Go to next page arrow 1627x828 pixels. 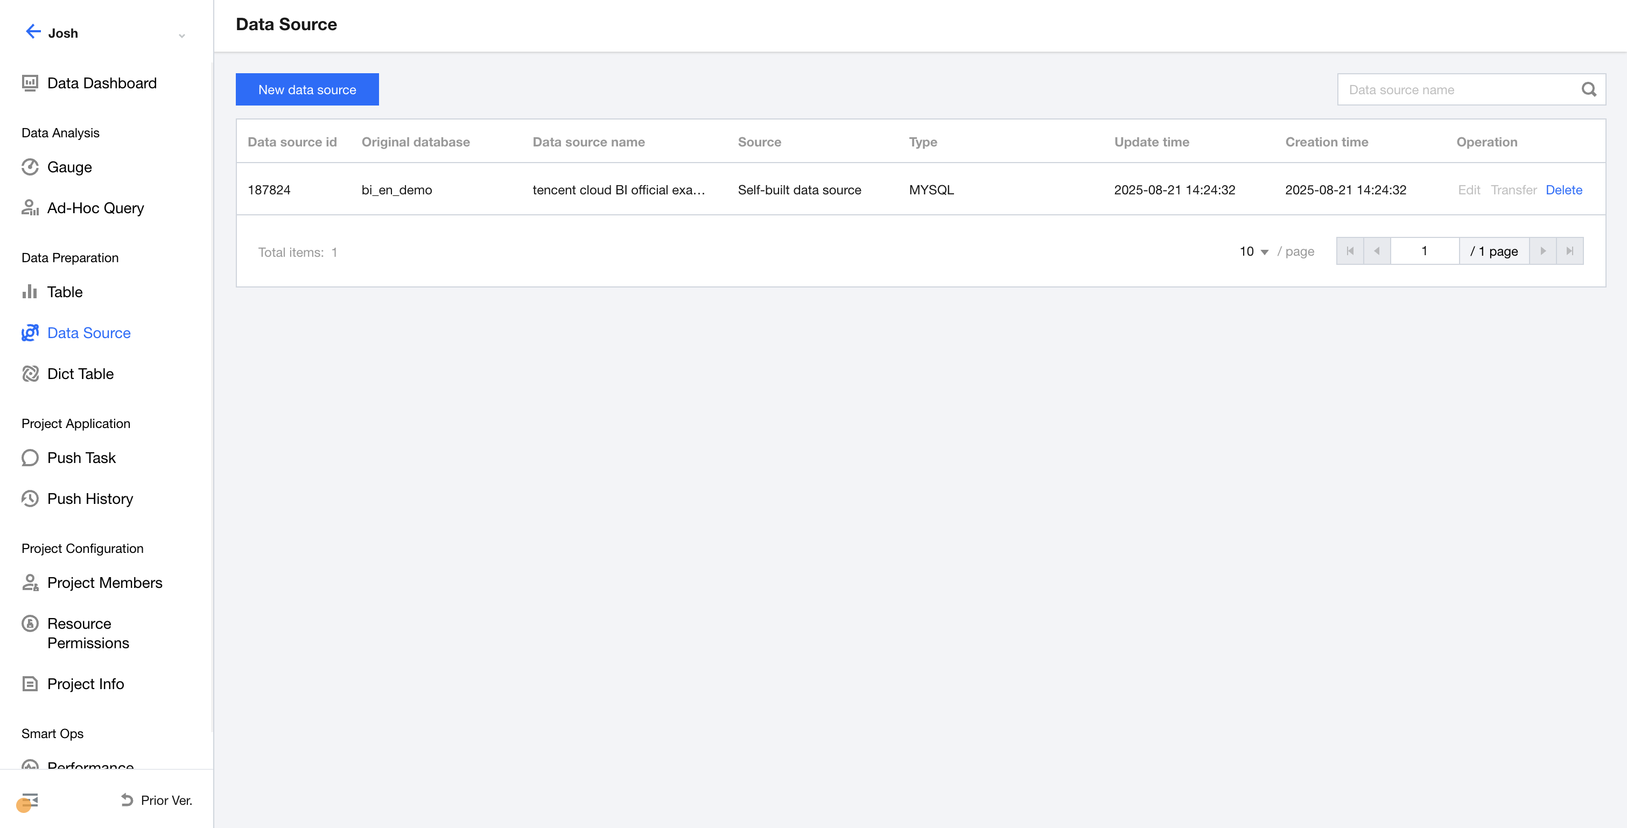click(1542, 251)
